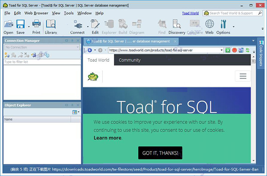Click the browser forward arrow button
This screenshot has width=267, height=176.
[x=100, y=50]
